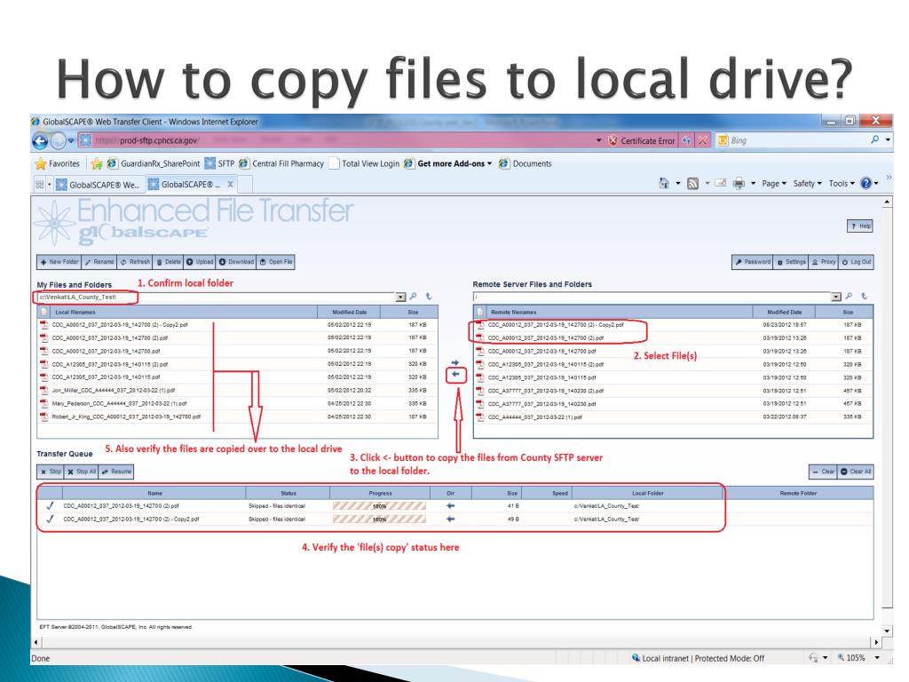Click the Stop button in Transfer Queue
Screen dimensions: 909x682
coord(51,472)
